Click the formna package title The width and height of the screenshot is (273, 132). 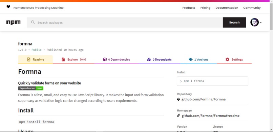click(25, 44)
